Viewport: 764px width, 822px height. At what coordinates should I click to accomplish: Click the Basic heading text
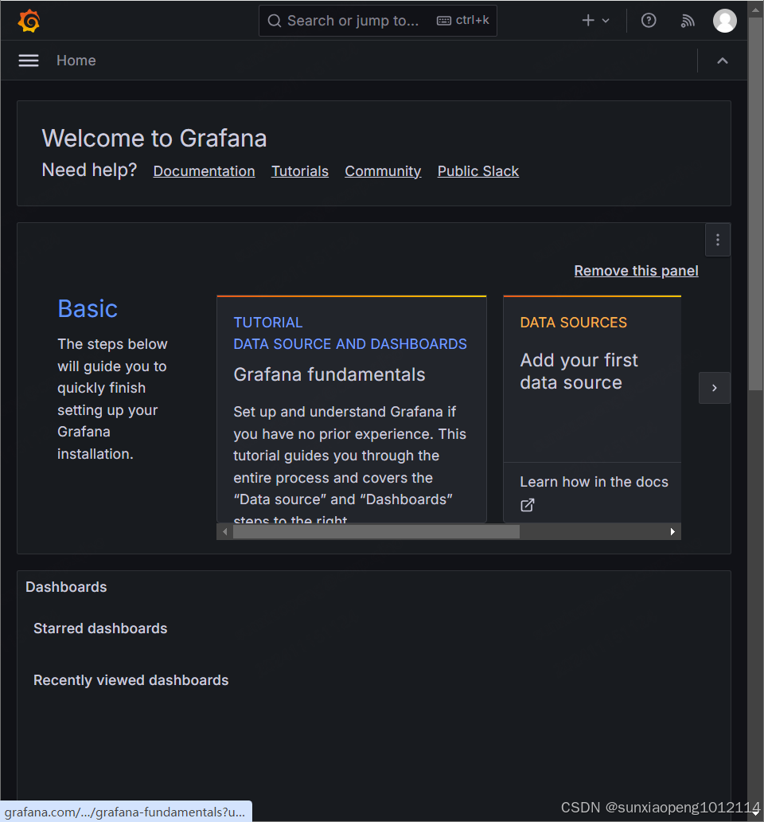point(88,309)
